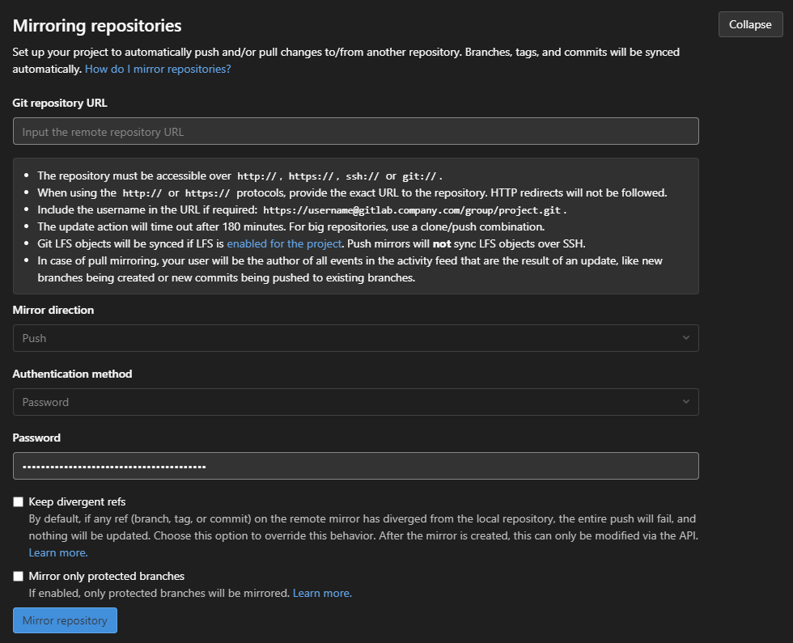Open the Mirror direction dropdown showing Push
793x643 pixels.
point(355,338)
